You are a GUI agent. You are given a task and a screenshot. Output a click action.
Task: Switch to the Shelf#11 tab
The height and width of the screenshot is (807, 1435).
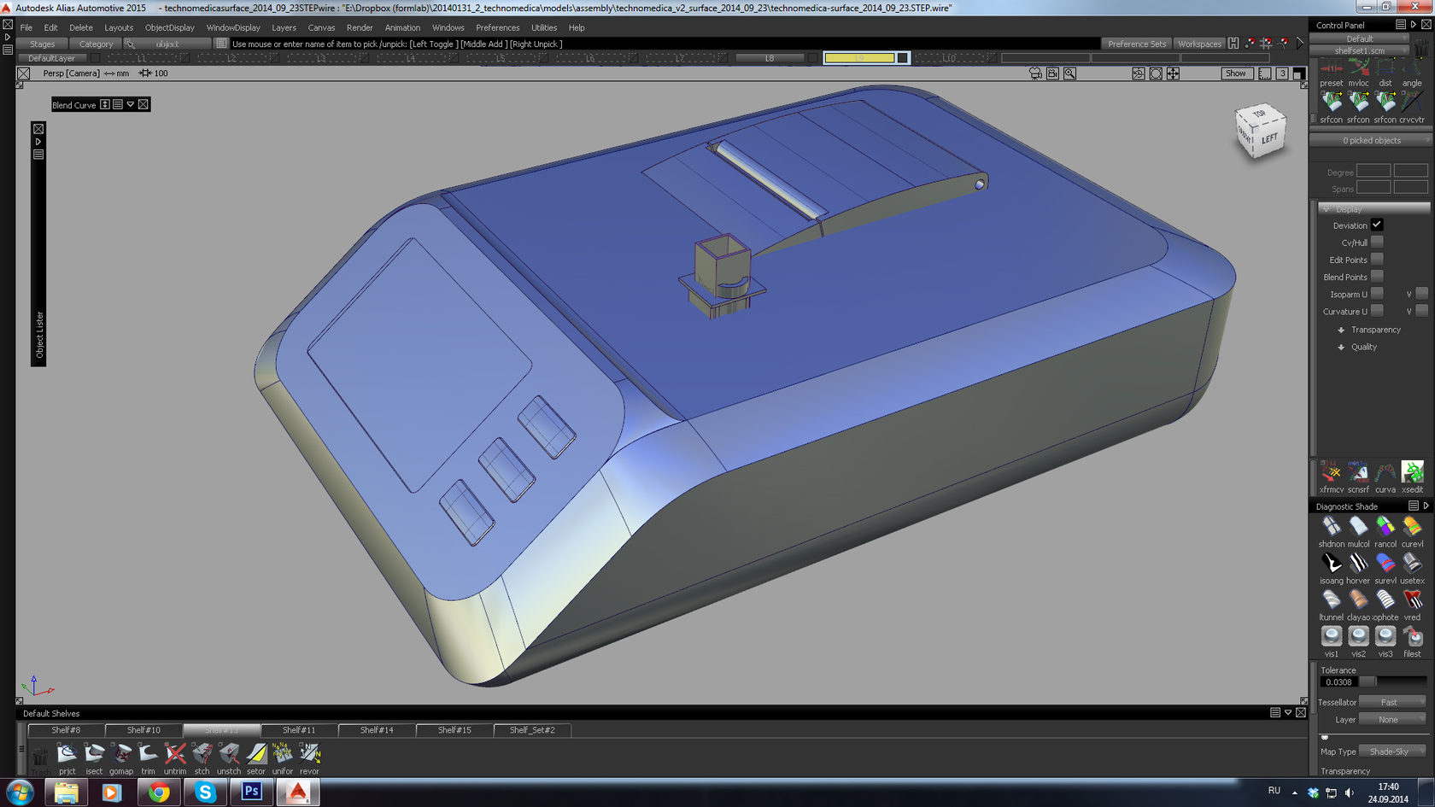coord(299,730)
